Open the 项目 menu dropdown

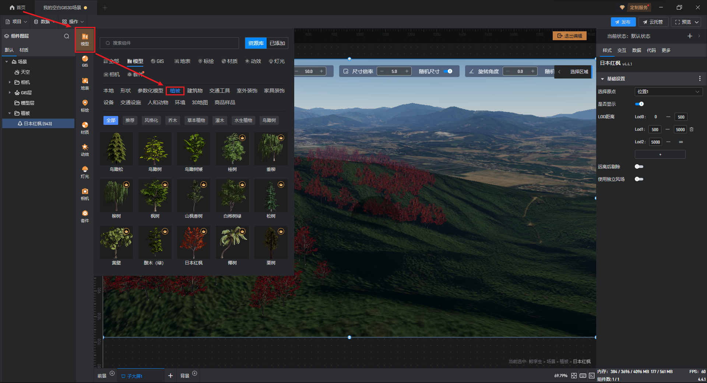[x=16, y=22]
